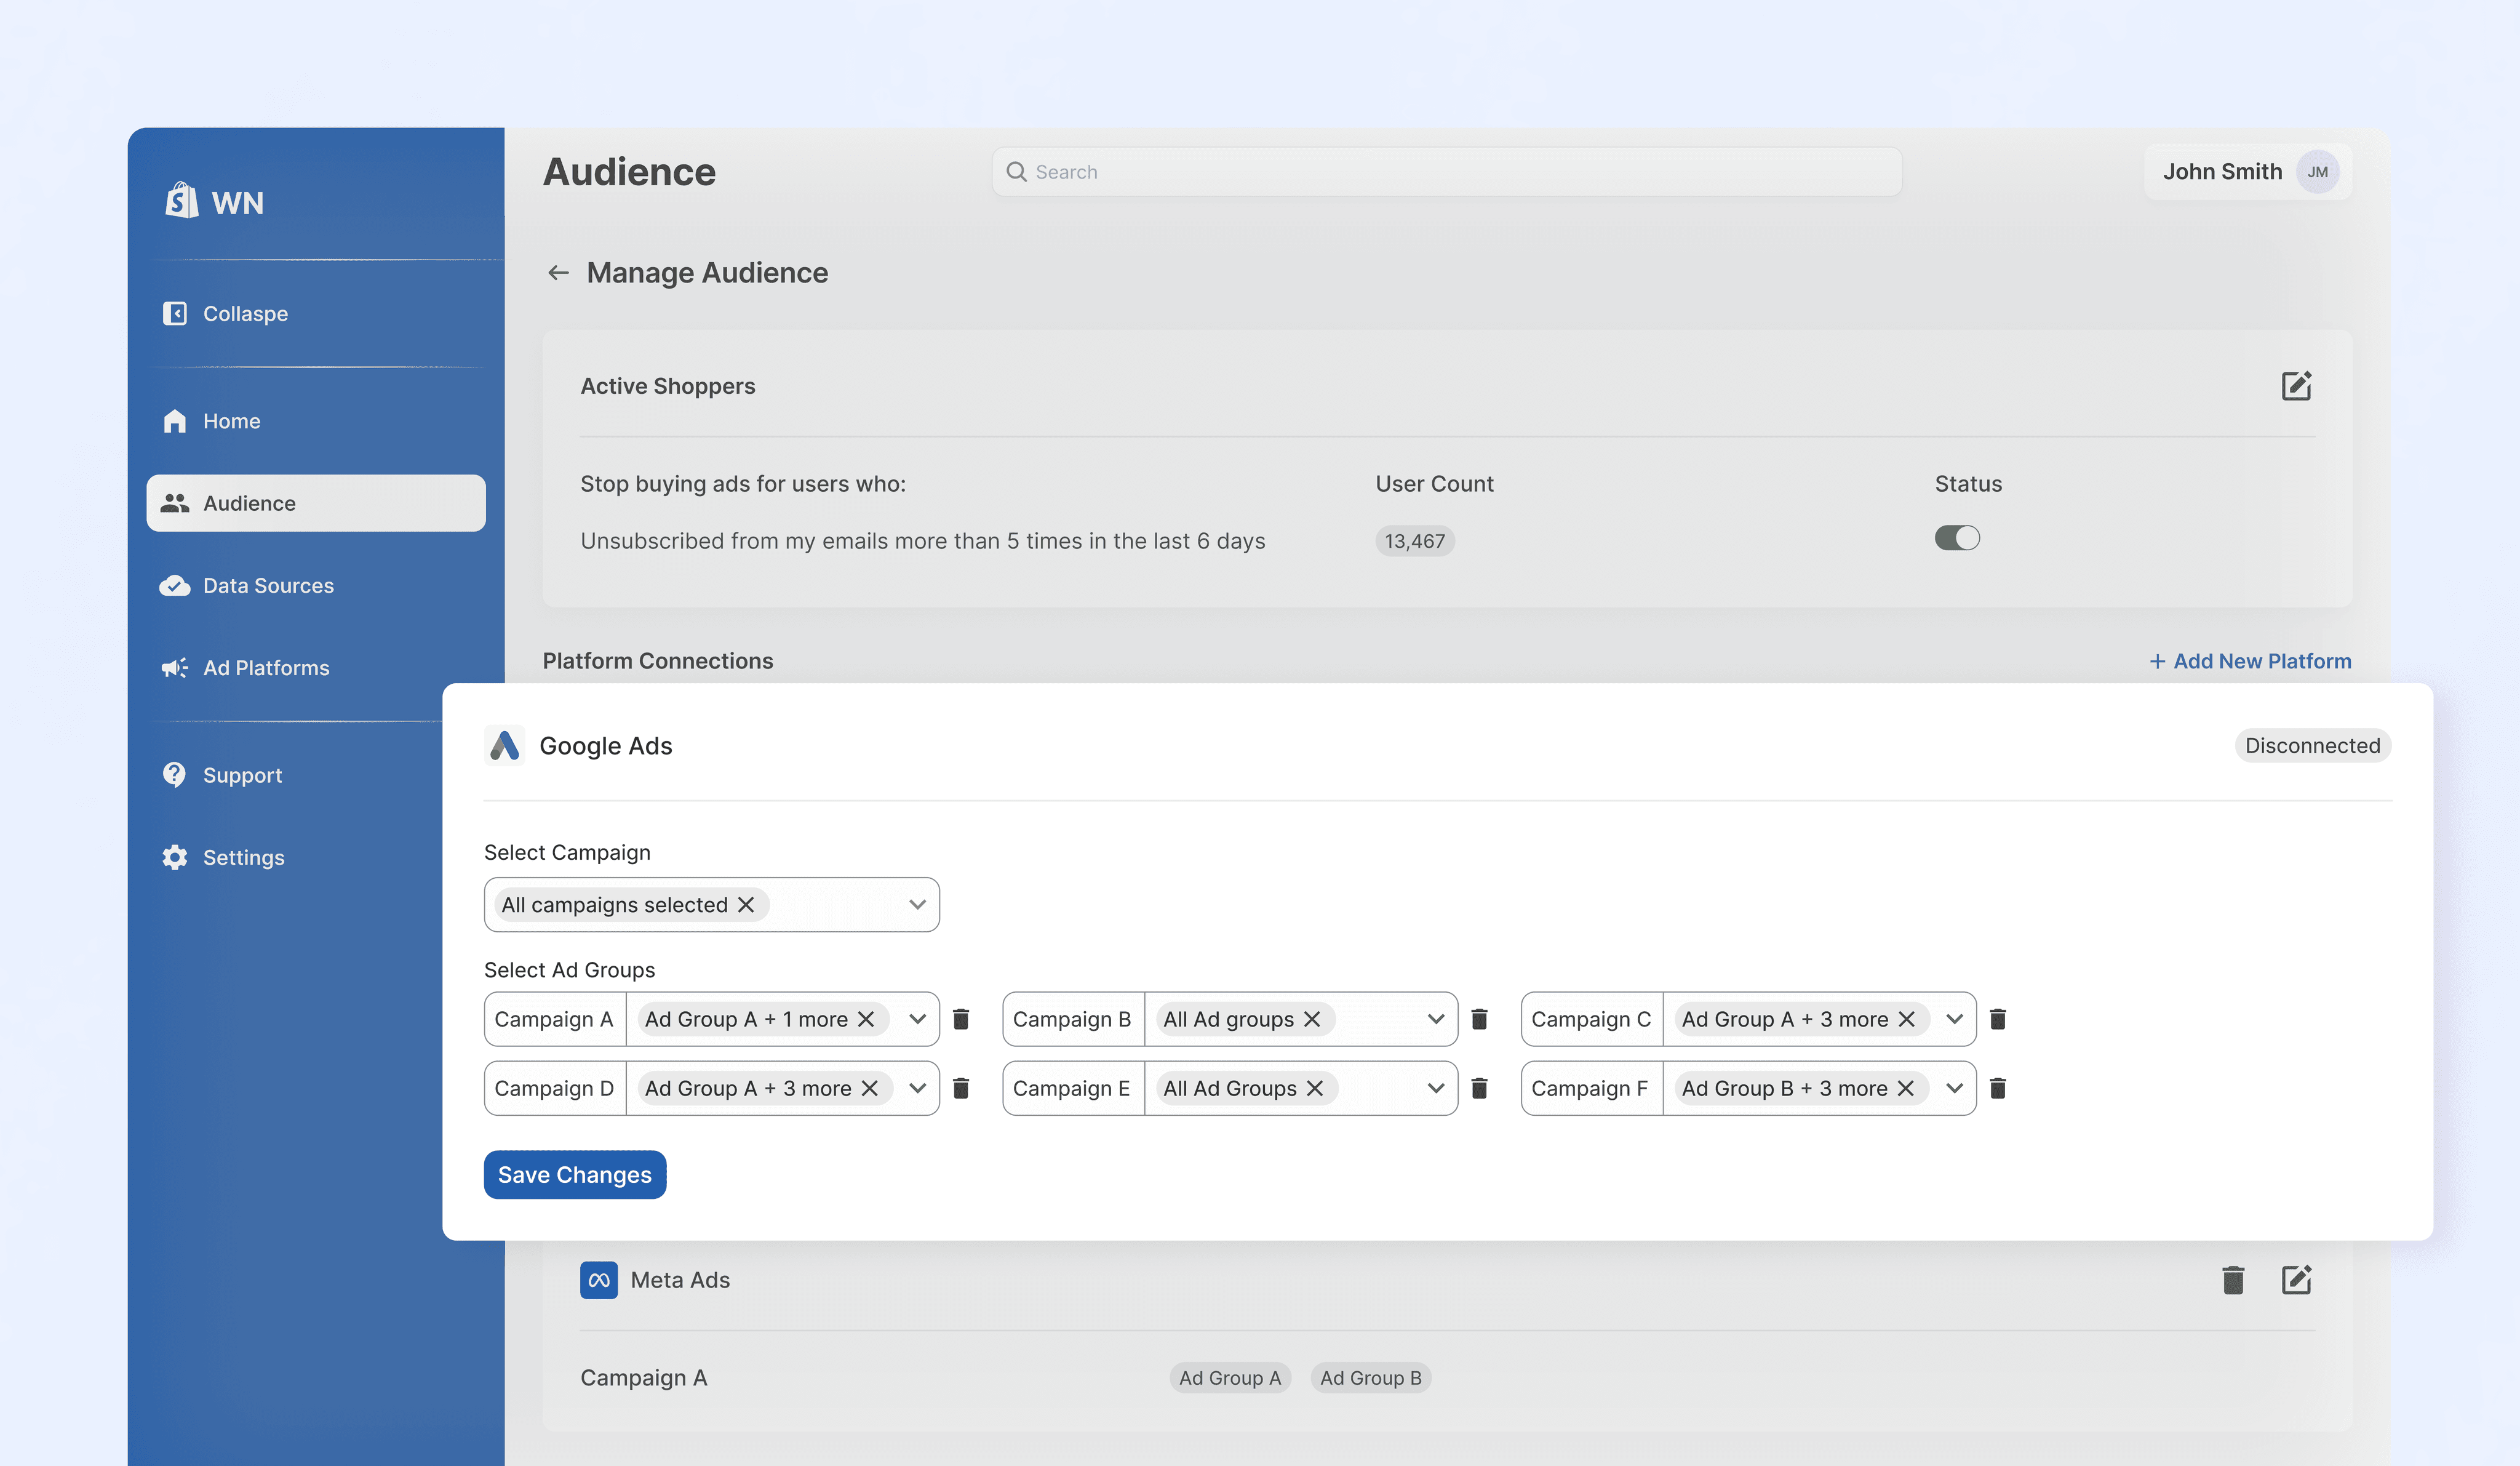
Task: Select the Meta Ads infinity icon
Action: 598,1280
